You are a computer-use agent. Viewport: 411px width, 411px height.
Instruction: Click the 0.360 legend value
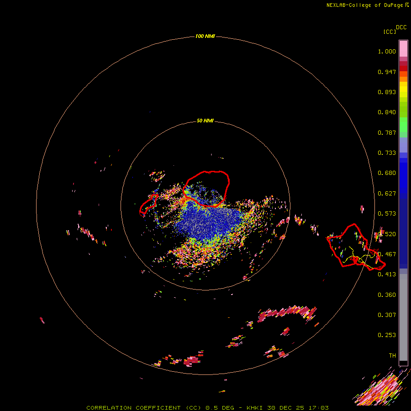tap(387, 295)
